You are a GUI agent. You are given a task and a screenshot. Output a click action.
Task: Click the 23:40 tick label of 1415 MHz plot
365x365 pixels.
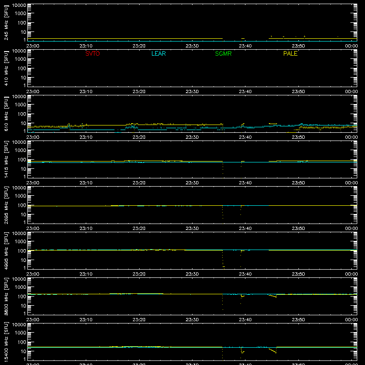pos(245,183)
